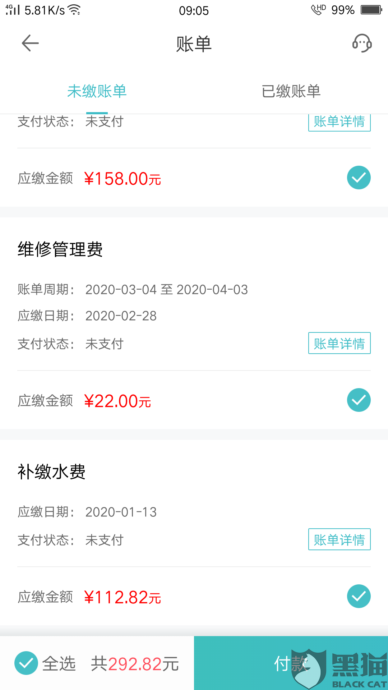Viewport: 388px width, 690px height.
Task: Tap the back arrow icon
Action: coord(30,43)
